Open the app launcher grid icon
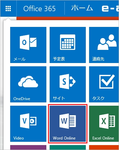The width and height of the screenshot is (119, 150). pyautogui.click(x=8, y=9)
